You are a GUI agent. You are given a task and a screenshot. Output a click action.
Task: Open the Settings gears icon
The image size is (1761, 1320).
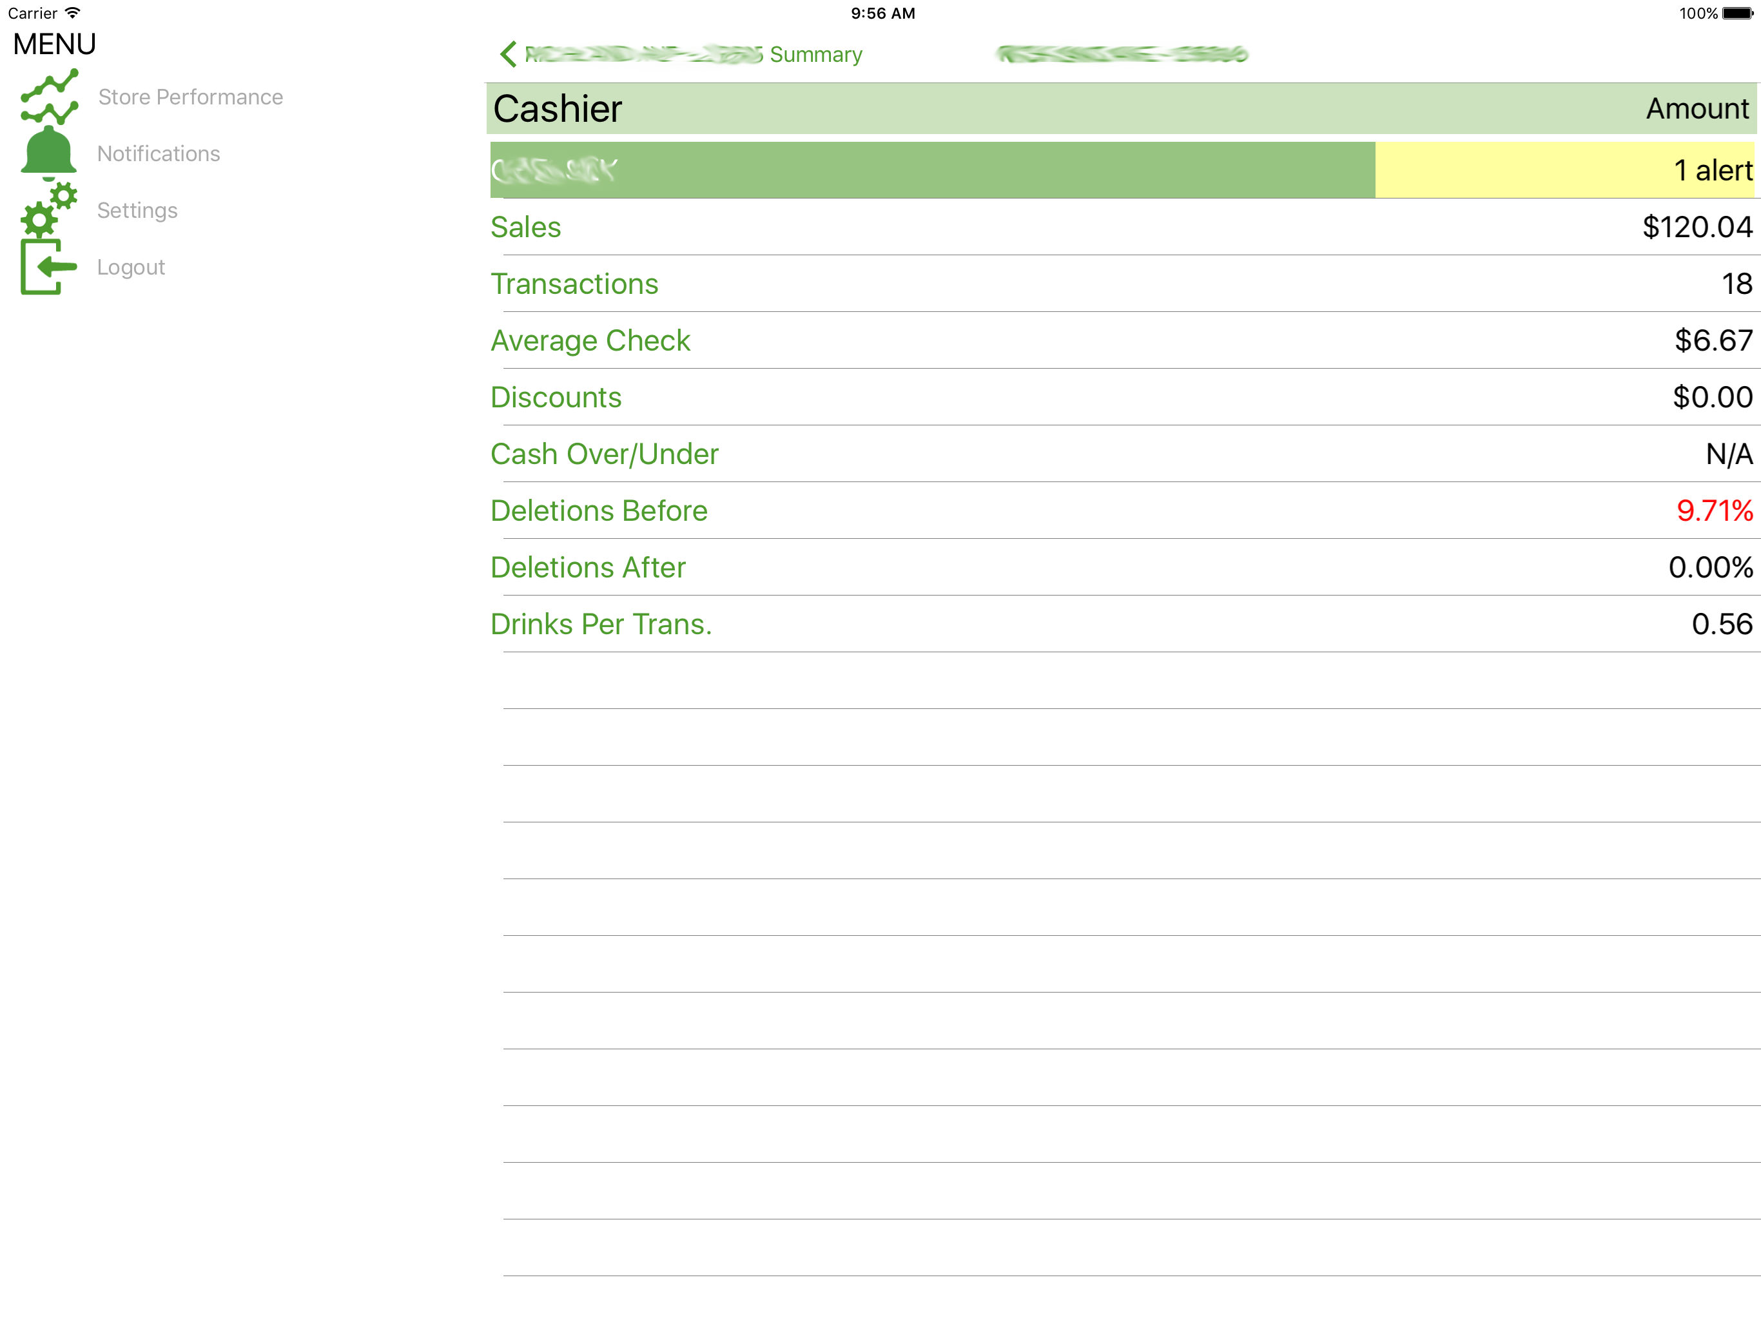[50, 210]
